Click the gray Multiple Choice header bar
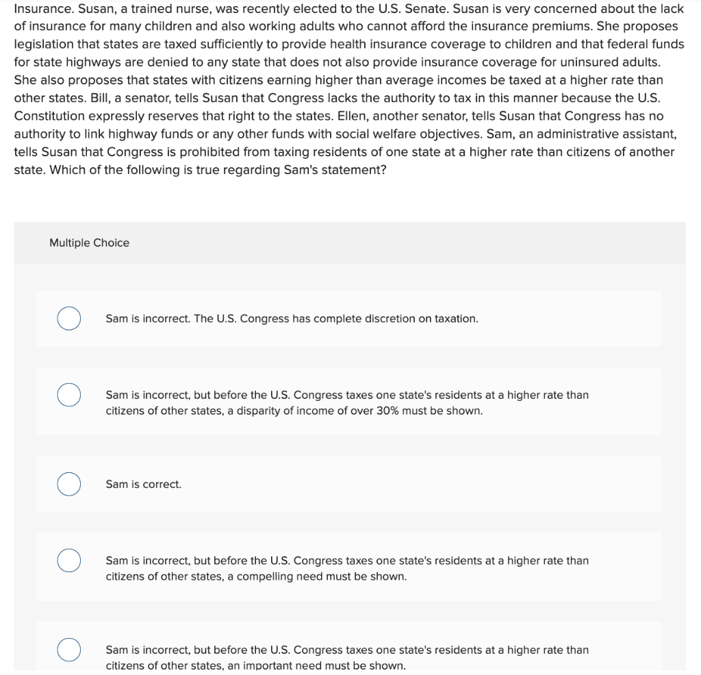 click(350, 243)
